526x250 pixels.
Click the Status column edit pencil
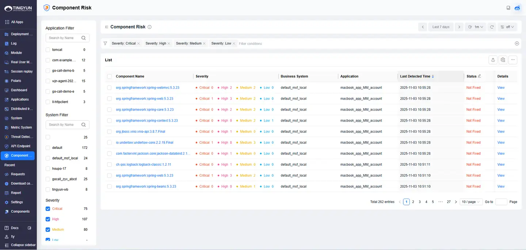(479, 76)
